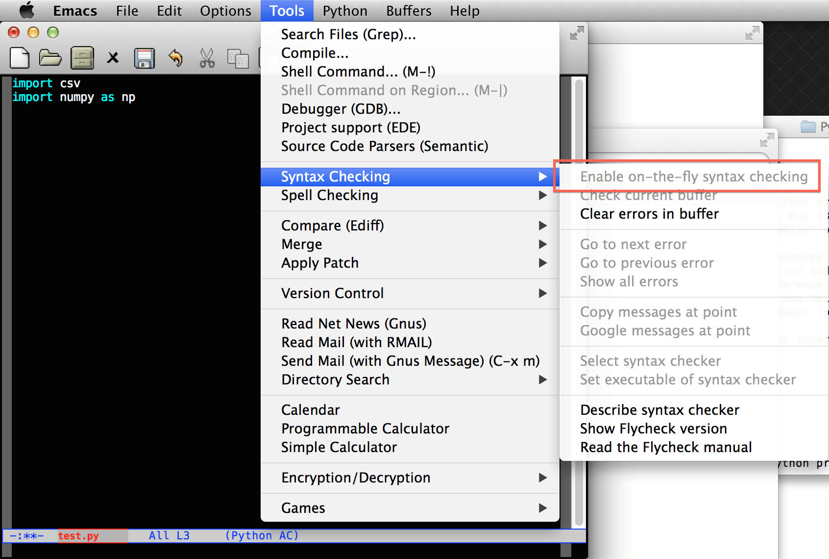Image resolution: width=829 pixels, height=559 pixels.
Task: Click the New File toolbar icon
Action: tap(20, 58)
